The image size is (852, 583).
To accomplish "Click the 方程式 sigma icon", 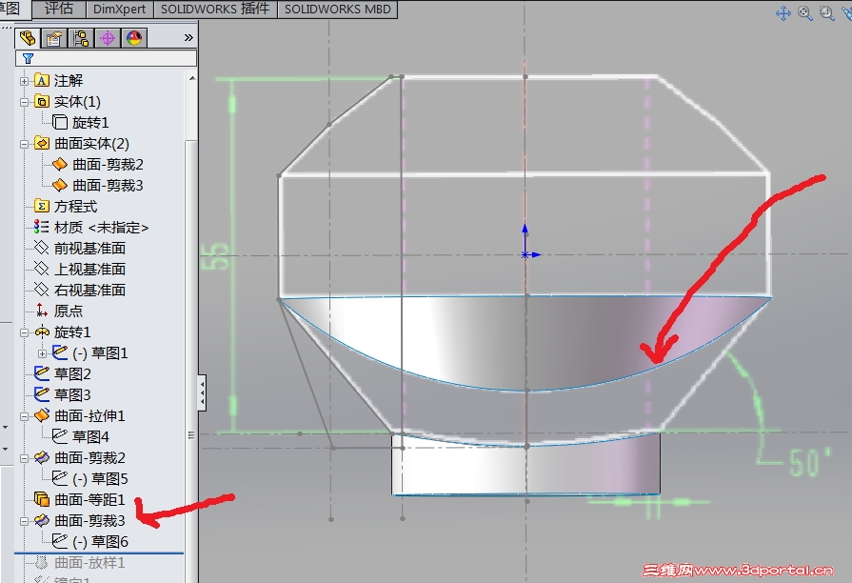I will click(x=42, y=206).
